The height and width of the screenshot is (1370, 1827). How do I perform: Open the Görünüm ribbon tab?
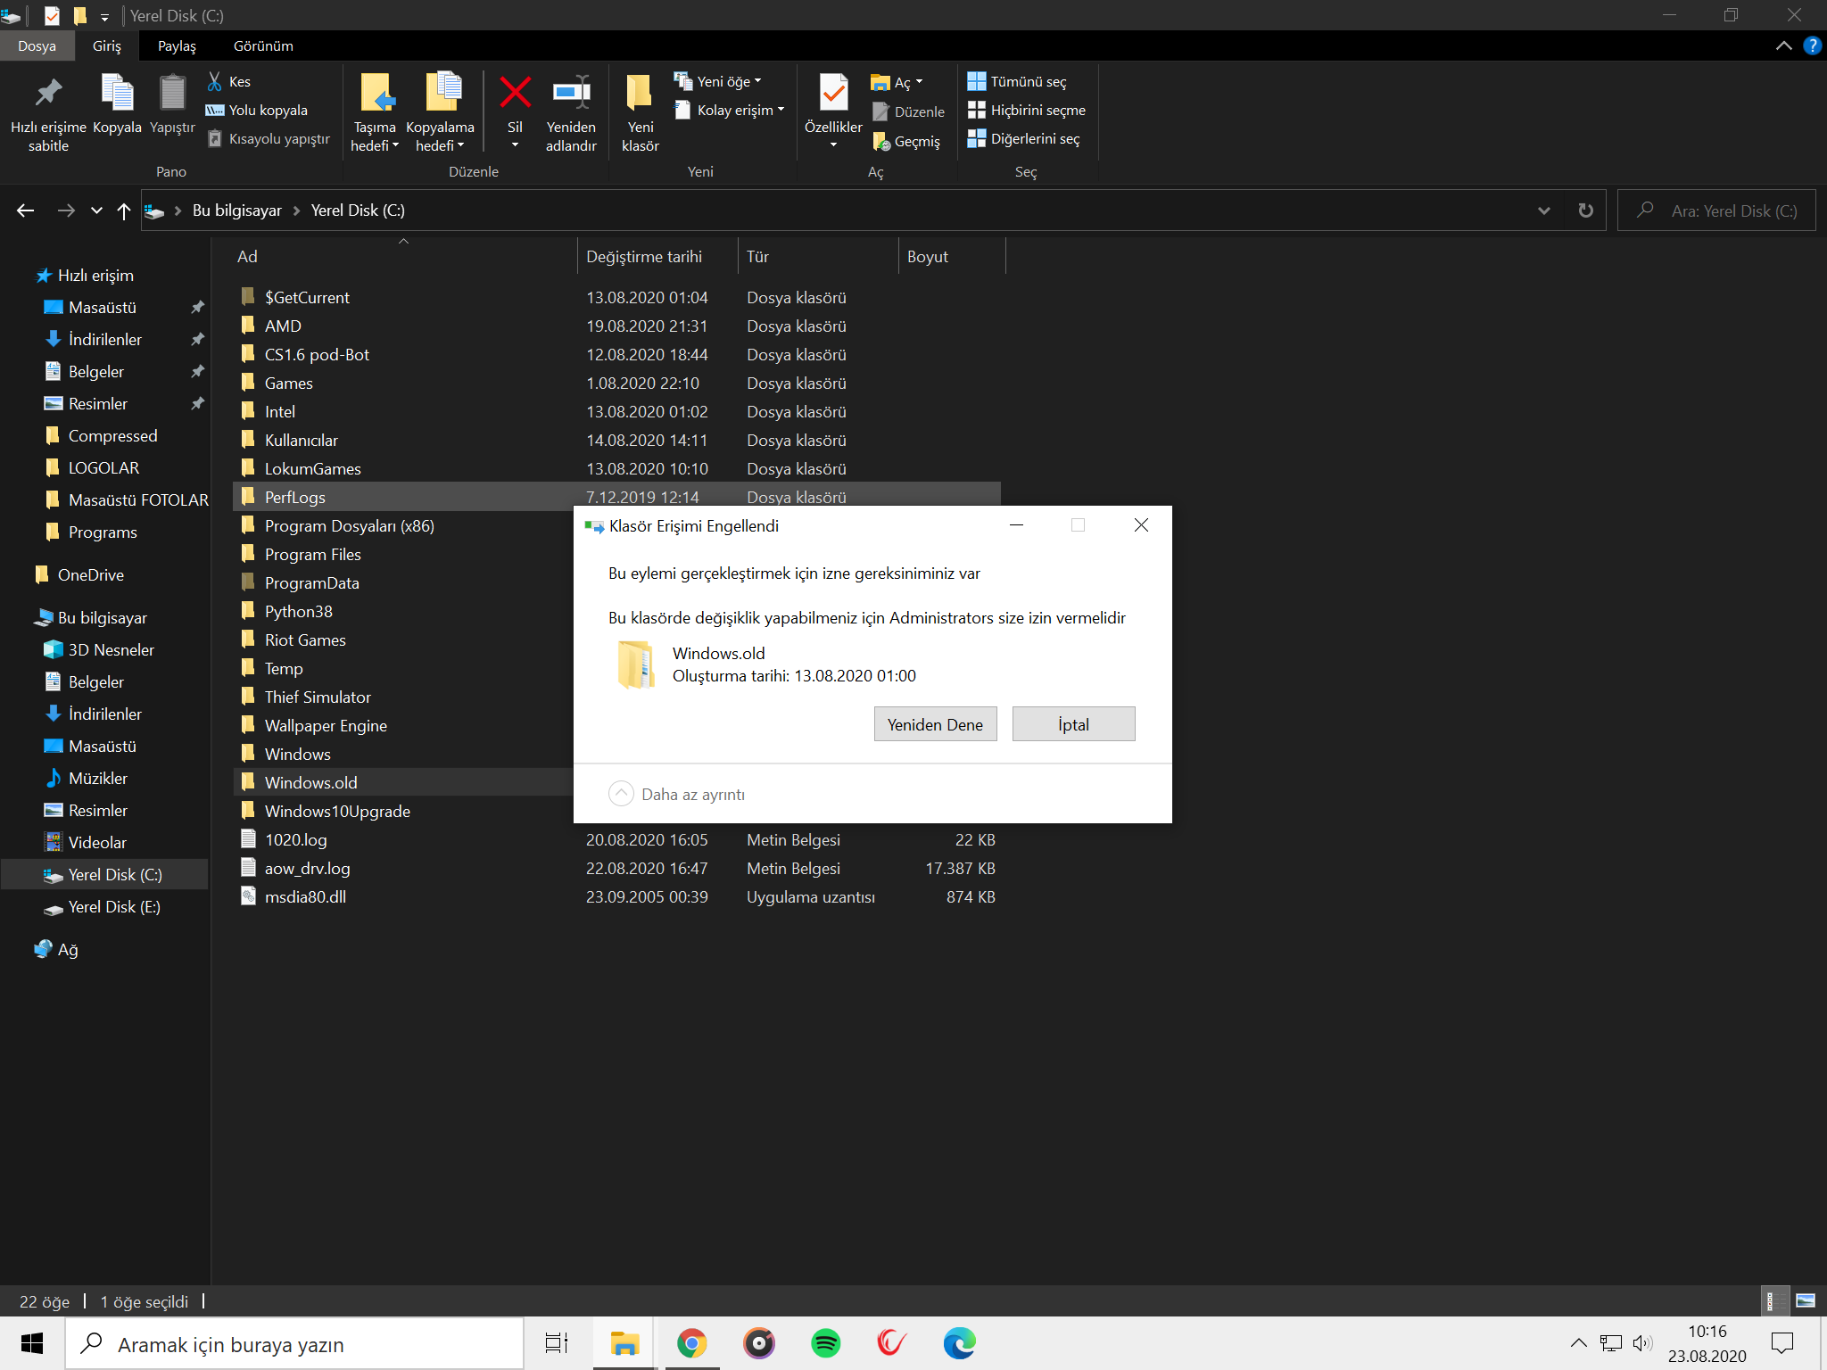click(263, 45)
